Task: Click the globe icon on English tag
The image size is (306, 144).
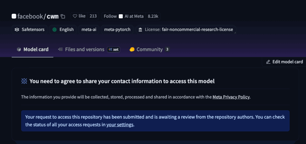Action: point(54,30)
